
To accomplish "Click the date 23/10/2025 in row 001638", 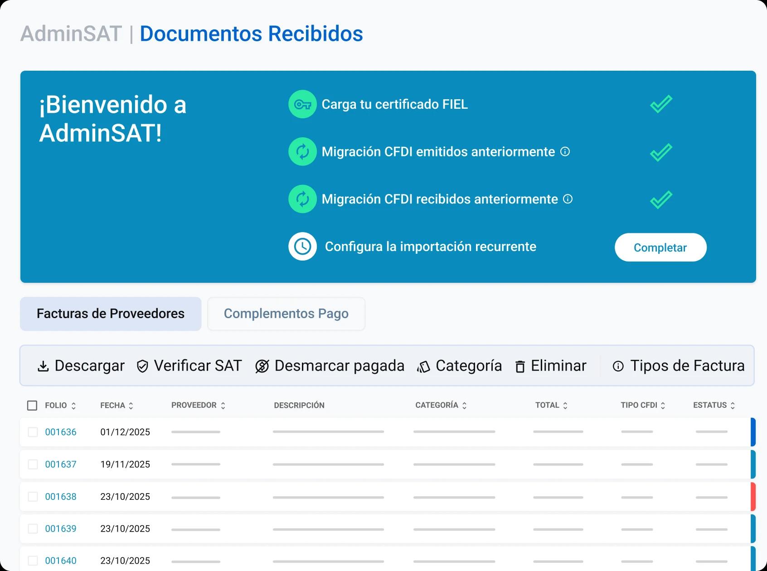I will [x=125, y=497].
